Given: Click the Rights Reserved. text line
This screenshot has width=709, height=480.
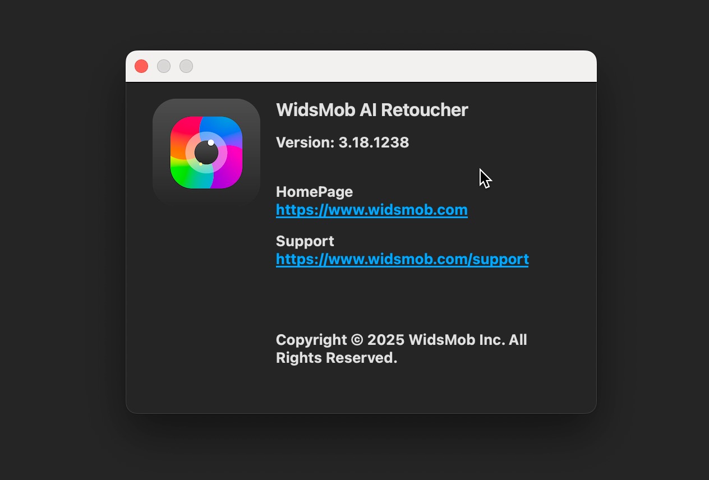Looking at the screenshot, I should [337, 358].
